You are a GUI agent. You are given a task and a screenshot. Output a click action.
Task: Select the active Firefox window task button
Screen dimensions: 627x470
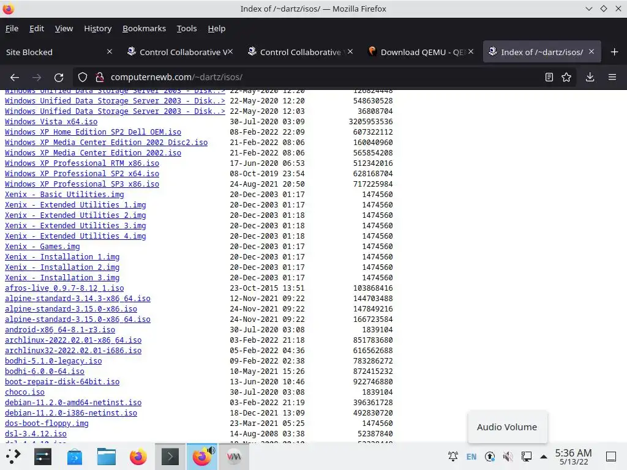(x=202, y=457)
